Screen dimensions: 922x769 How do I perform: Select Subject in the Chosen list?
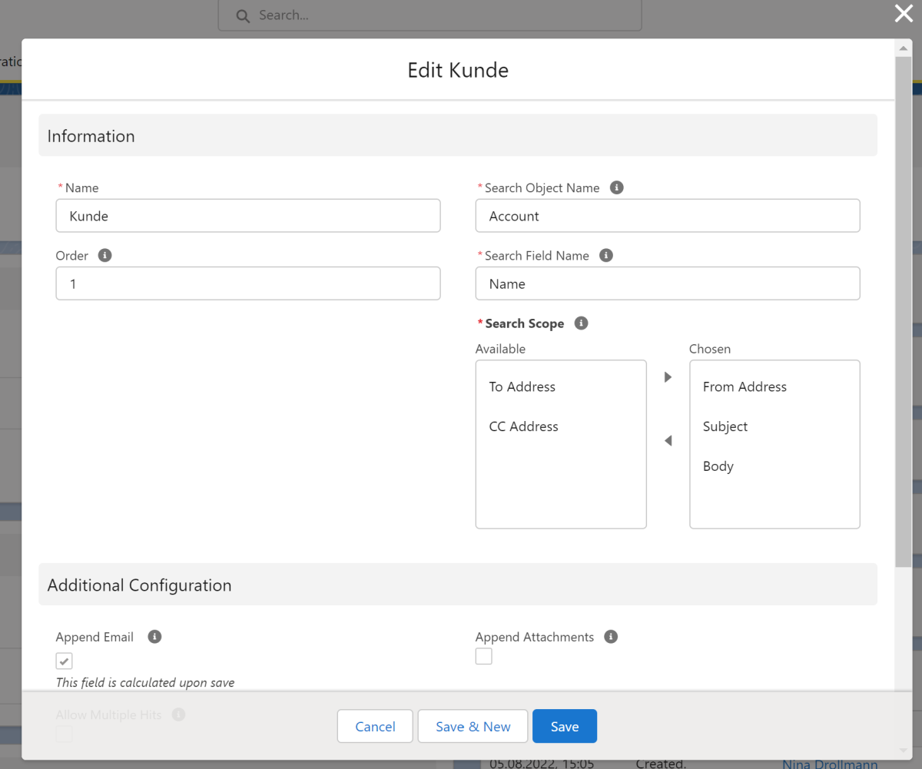click(725, 427)
